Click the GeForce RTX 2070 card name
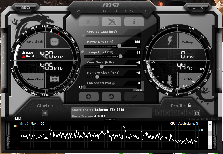The height and width of the screenshot is (154, 223). pyautogui.click(x=109, y=110)
